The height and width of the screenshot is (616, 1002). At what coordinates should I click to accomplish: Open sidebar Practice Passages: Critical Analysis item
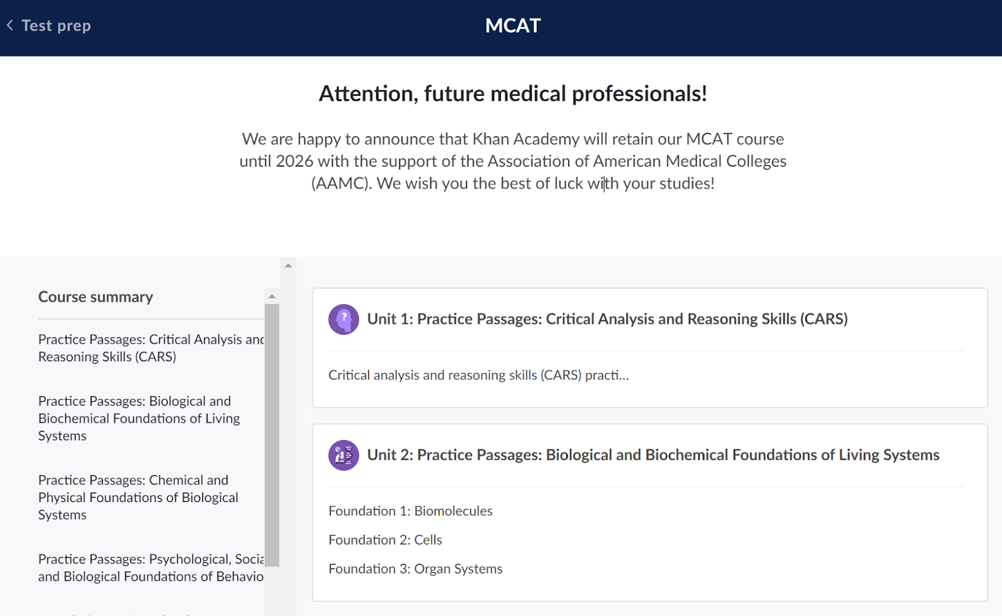[151, 348]
